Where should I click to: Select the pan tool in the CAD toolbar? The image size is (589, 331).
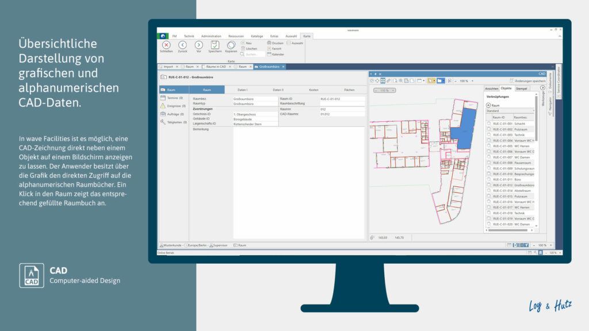coord(376,80)
